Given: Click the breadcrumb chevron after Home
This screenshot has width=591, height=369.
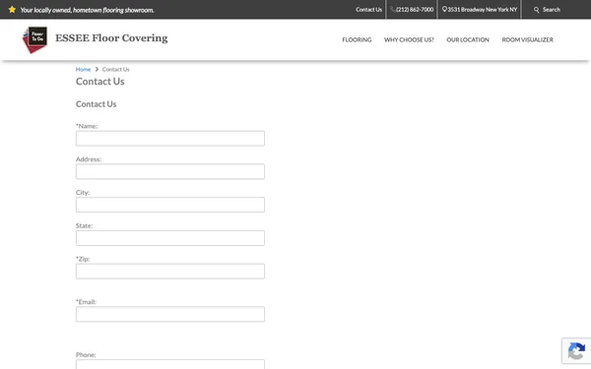Looking at the screenshot, I should (97, 69).
